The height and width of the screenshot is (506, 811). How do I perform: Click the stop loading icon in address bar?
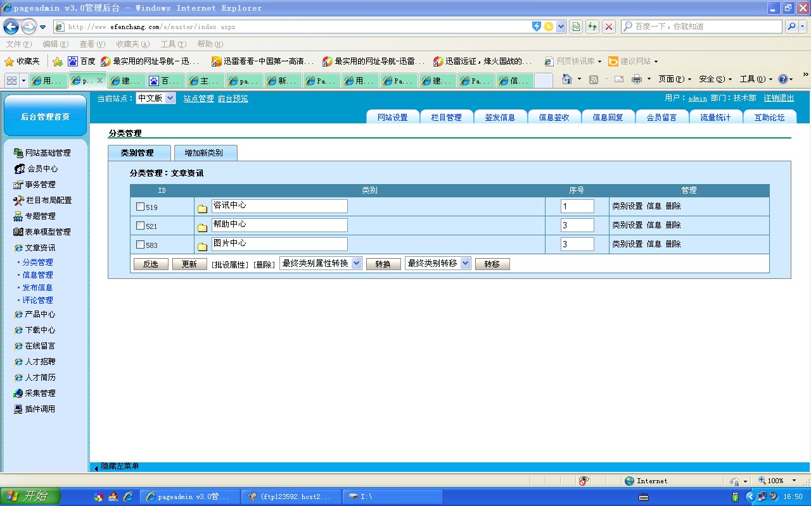609,27
